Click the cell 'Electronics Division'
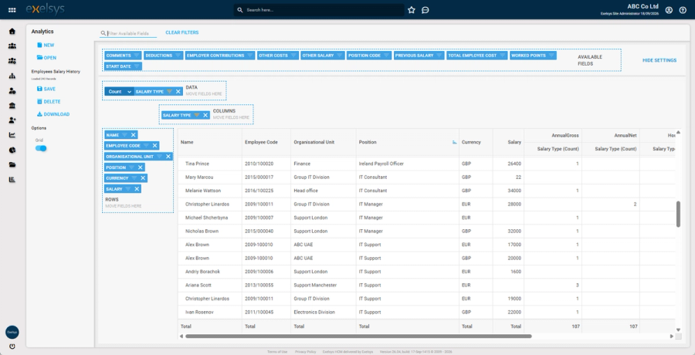Screen dimensions: 695x355 (x=314, y=312)
